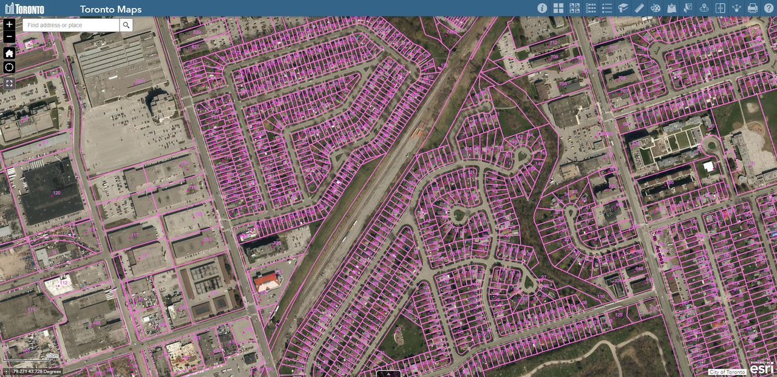Open the About info panel
The image size is (777, 377).
[x=542, y=8]
